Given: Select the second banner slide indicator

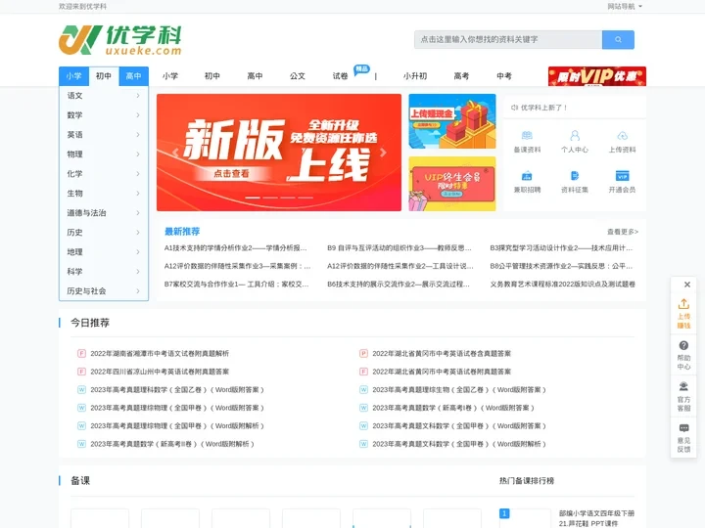Looking at the screenshot, I should [x=270, y=198].
